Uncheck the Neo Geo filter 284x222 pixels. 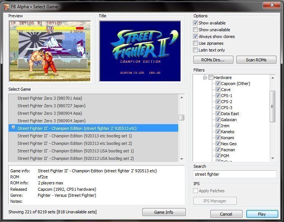point(218,144)
